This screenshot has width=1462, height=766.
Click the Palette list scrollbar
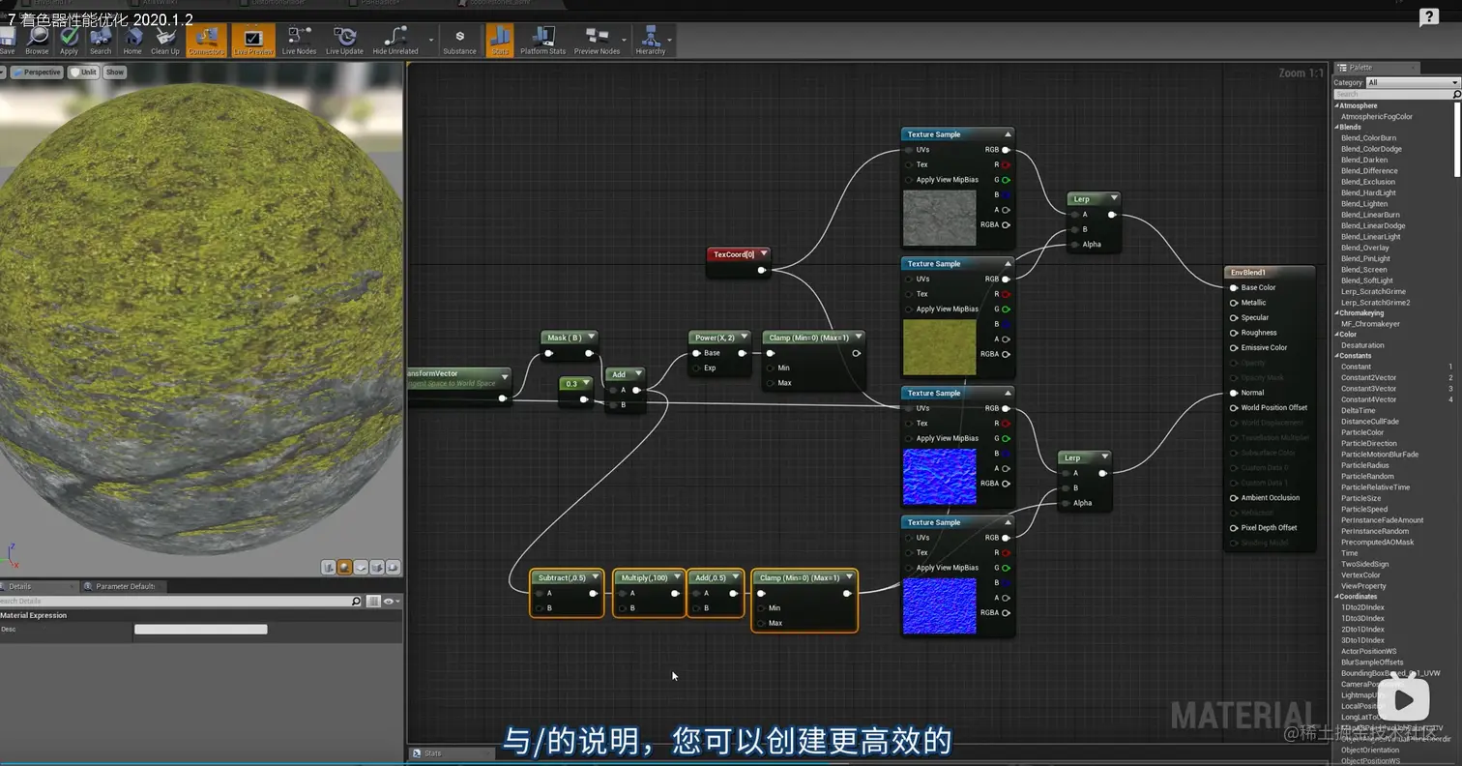tap(1457, 138)
